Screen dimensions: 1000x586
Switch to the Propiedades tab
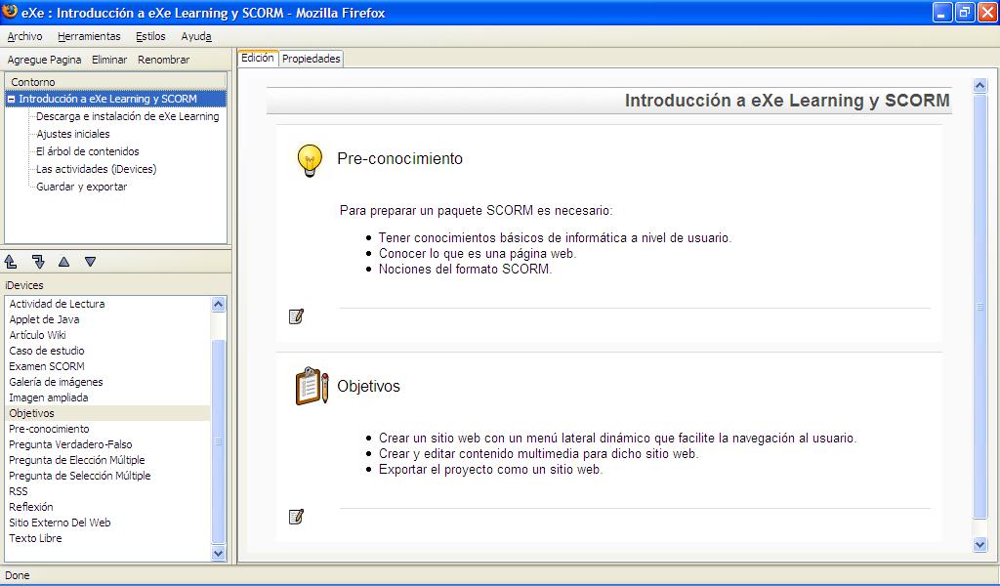[312, 59]
